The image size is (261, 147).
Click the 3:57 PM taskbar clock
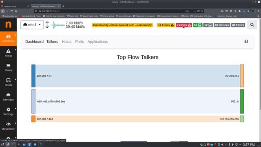coord(249,145)
